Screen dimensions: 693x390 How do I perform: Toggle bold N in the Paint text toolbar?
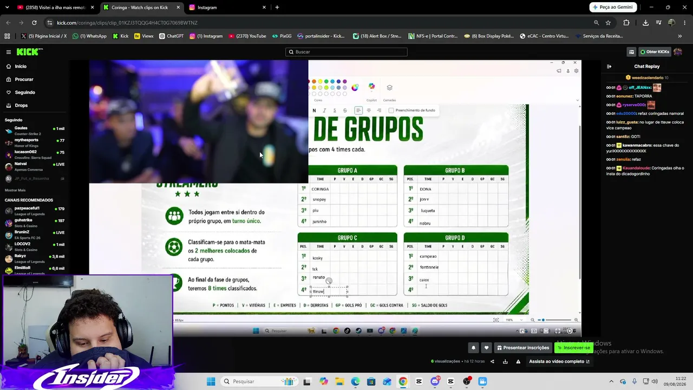pos(314,110)
